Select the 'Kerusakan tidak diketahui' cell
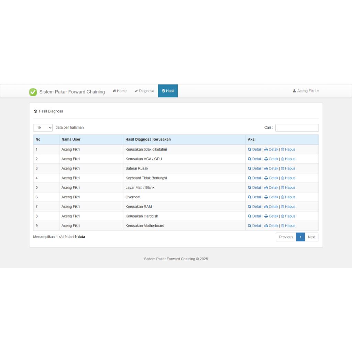 pyautogui.click(x=184, y=150)
